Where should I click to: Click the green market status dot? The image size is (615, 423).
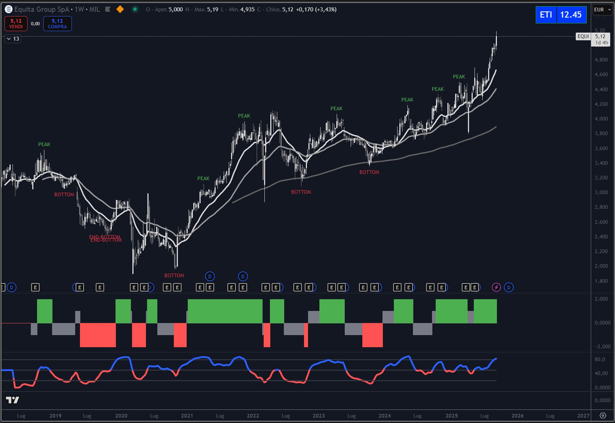[135, 9]
